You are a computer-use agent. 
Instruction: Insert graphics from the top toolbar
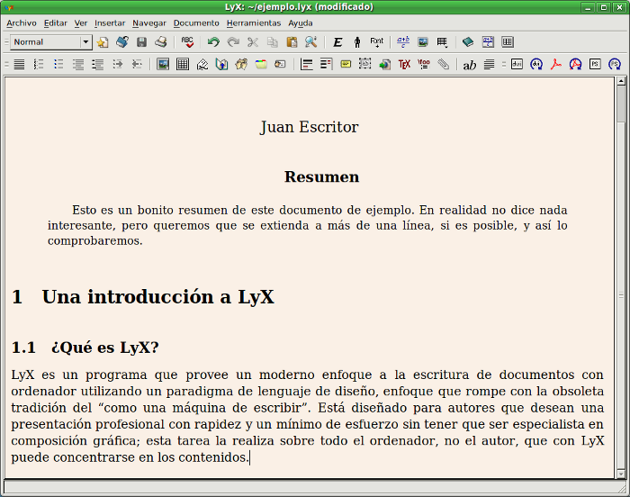click(423, 41)
